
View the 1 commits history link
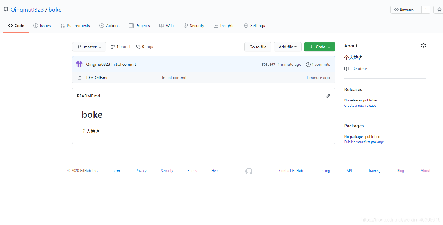pos(318,65)
